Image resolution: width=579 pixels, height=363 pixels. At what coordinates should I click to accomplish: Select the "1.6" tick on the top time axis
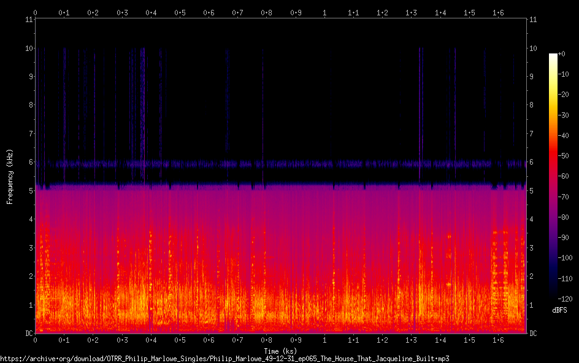click(x=498, y=12)
